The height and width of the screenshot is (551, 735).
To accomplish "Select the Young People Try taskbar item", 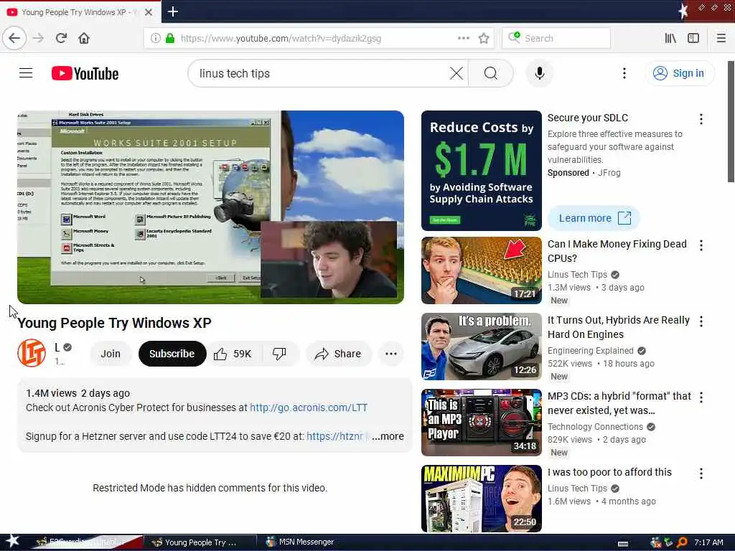I will pyautogui.click(x=200, y=542).
